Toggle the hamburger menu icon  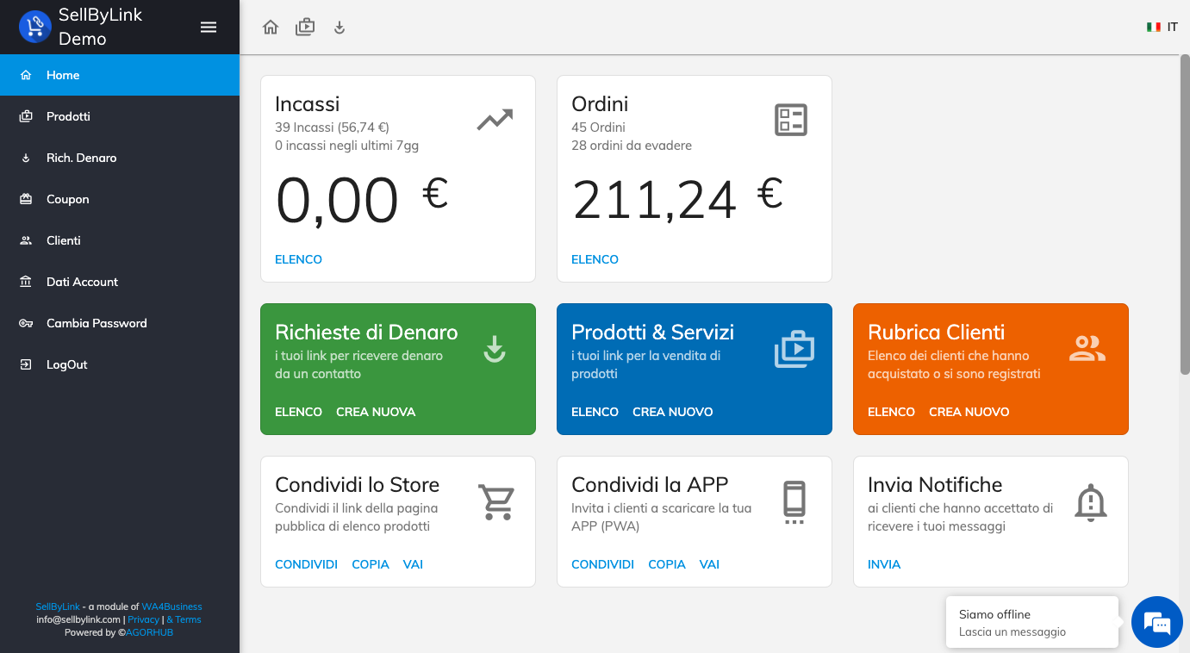209,27
